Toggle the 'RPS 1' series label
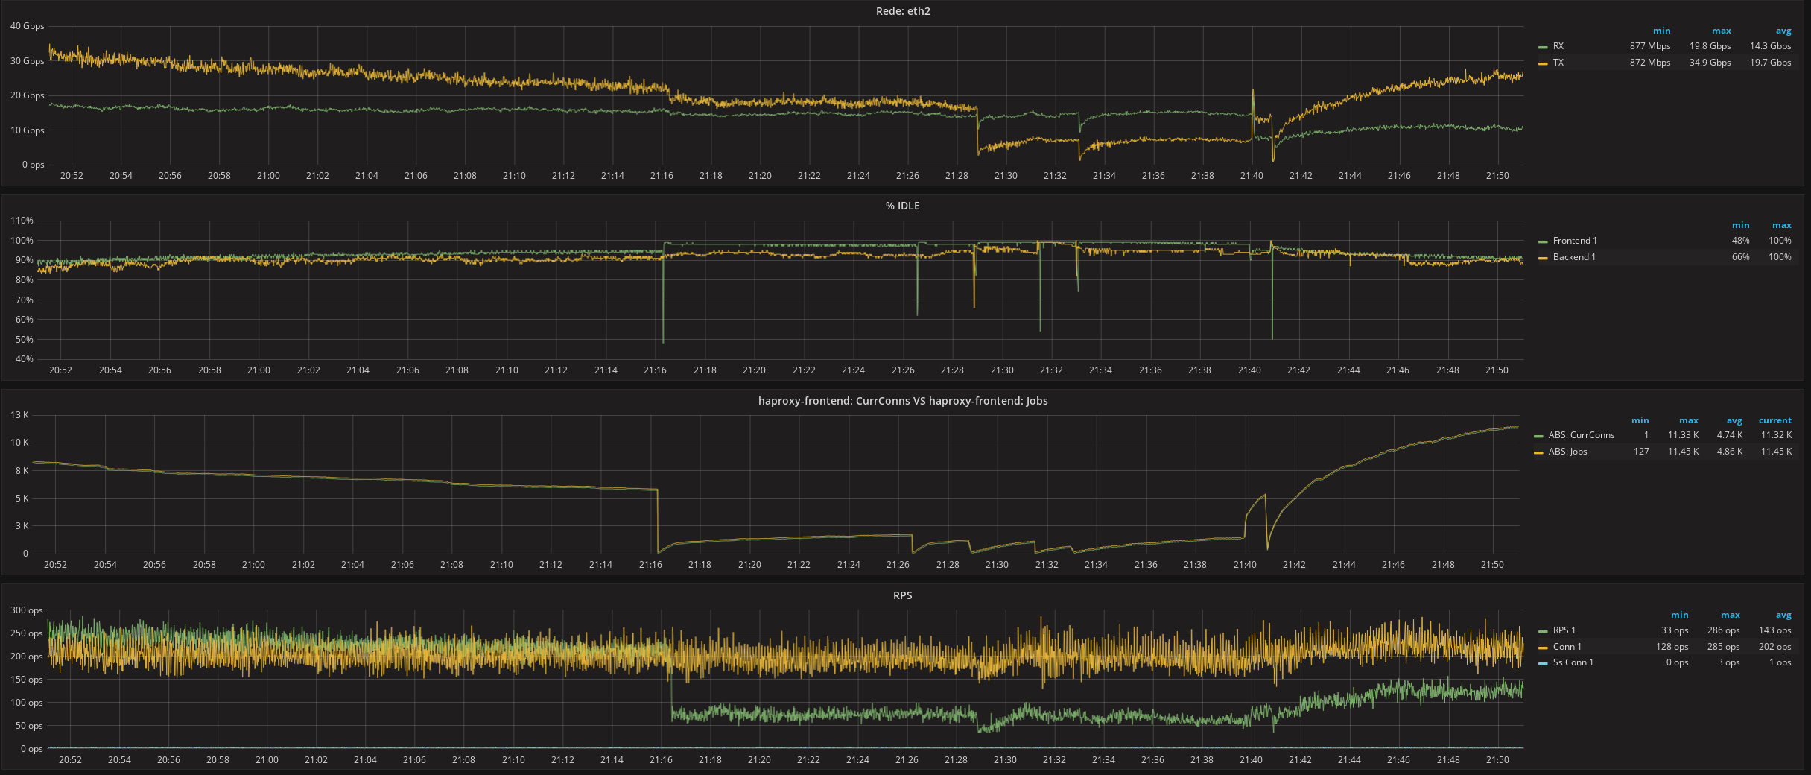Image resolution: width=1811 pixels, height=775 pixels. 1564,630
